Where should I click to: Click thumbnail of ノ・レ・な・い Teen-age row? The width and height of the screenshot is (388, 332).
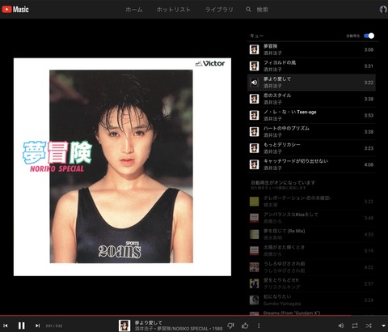(x=254, y=115)
